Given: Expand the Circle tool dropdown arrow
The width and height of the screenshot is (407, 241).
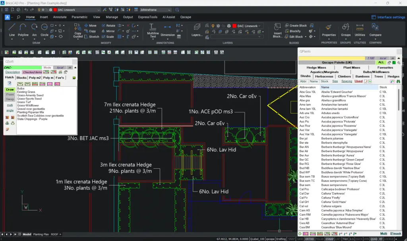Looking at the screenshot, I should coord(45,39).
